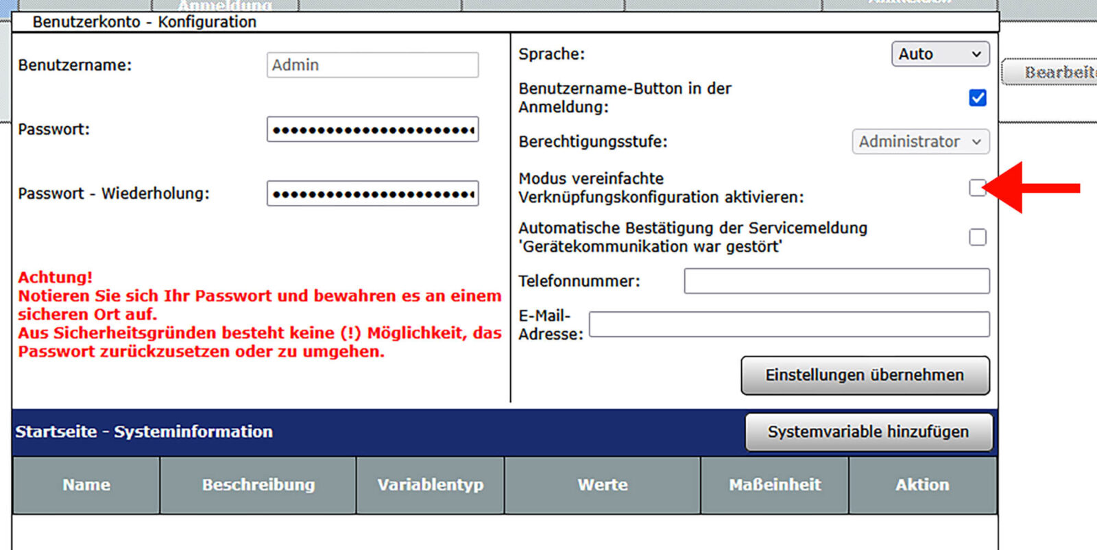This screenshot has width=1097, height=550.
Task: Choose the Maßeinheit column header
Action: (775, 485)
